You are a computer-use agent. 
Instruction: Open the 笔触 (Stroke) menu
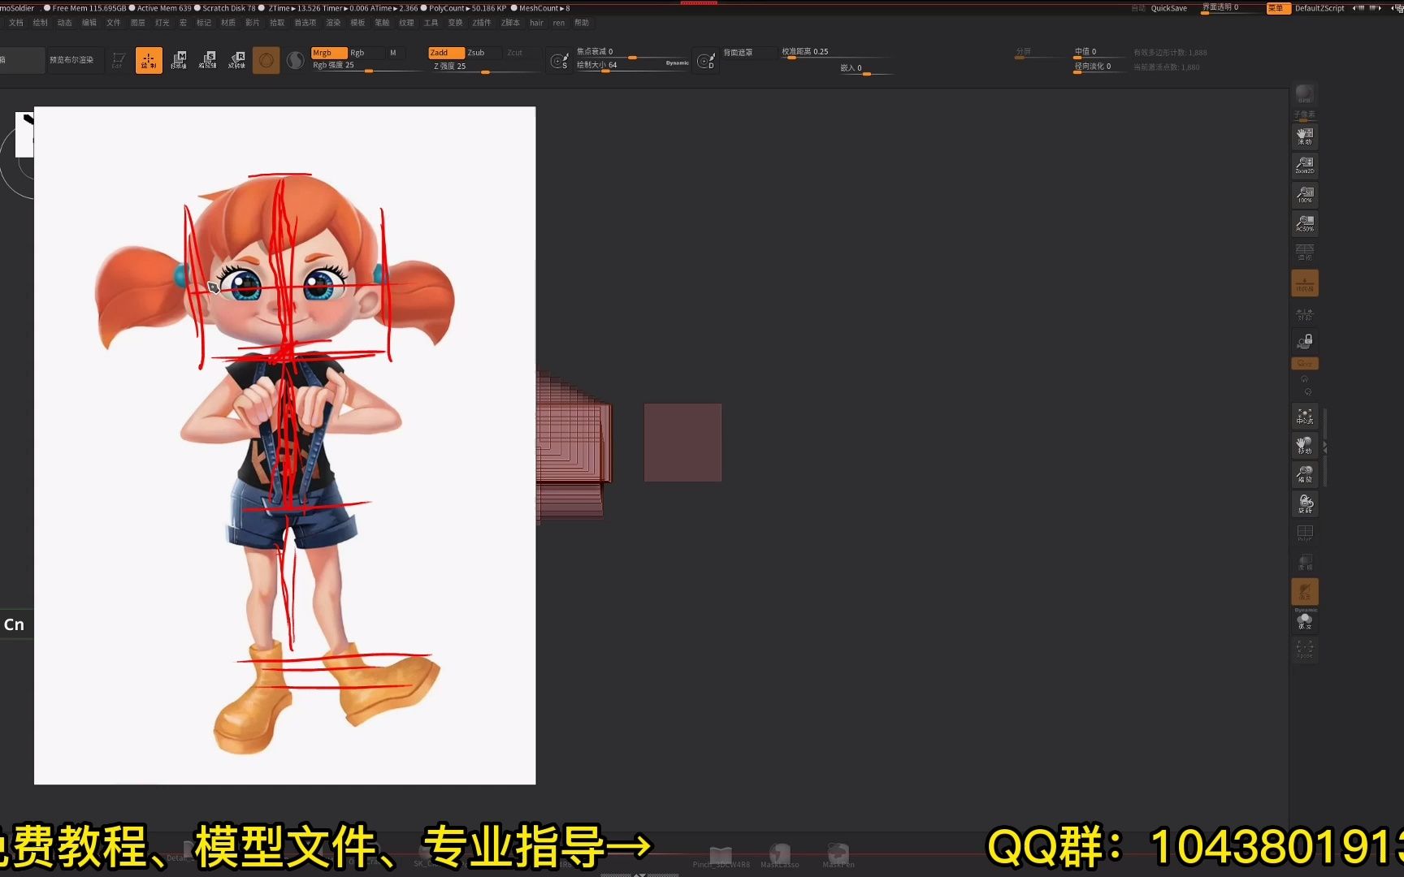(x=382, y=23)
